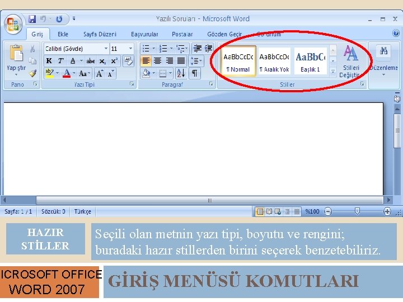Open underline style dropdown arrow
Image resolution: width=403 pixels, height=302 pixels.
pos(81,61)
